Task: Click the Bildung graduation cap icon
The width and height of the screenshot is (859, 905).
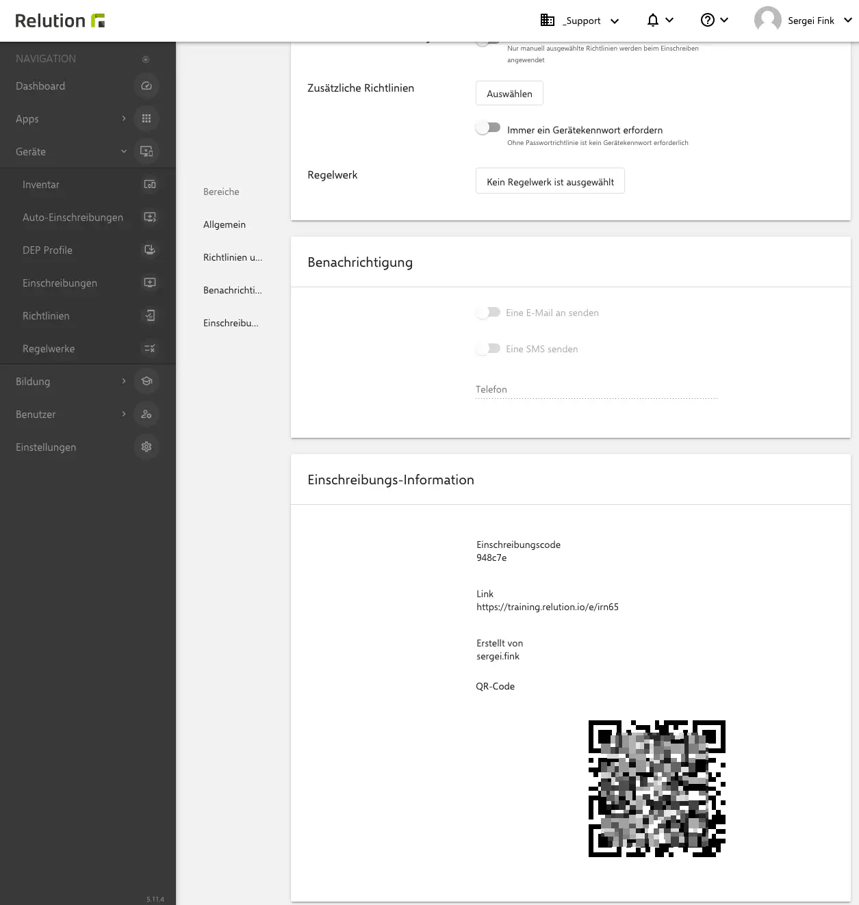Action: [146, 382]
